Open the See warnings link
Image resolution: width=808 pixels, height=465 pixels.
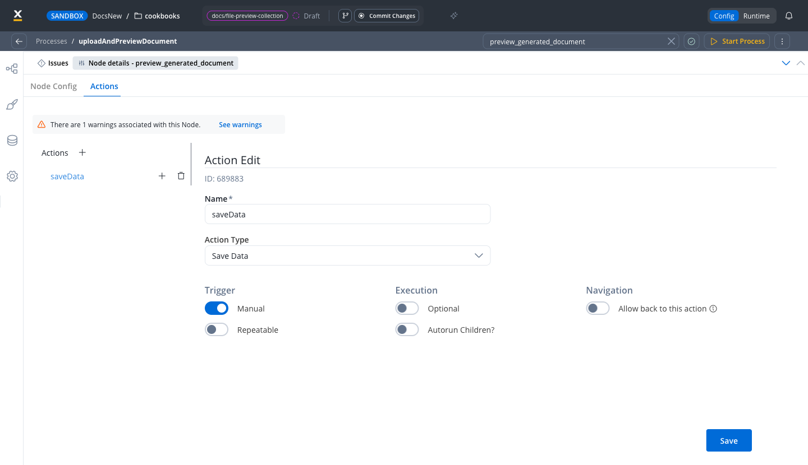click(x=240, y=124)
